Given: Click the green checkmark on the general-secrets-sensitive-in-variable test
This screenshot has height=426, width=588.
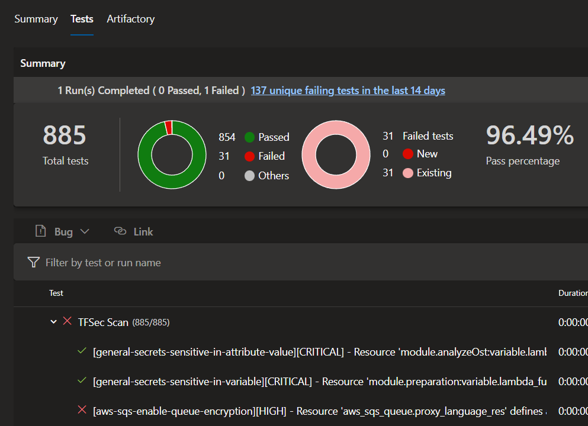Looking at the screenshot, I should point(82,380).
